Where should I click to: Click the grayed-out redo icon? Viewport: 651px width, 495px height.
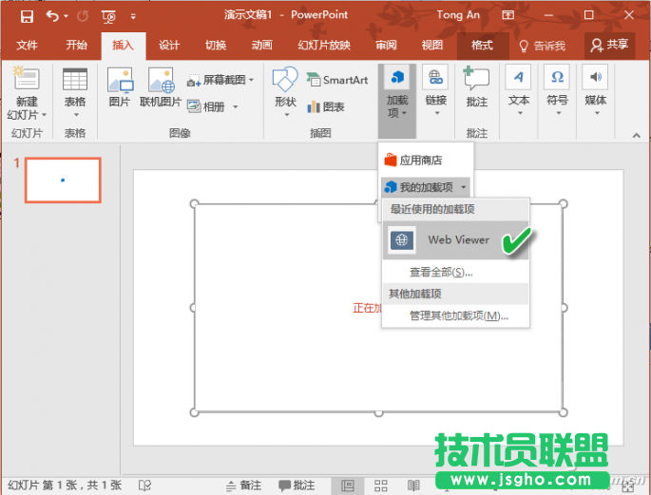coord(83,16)
